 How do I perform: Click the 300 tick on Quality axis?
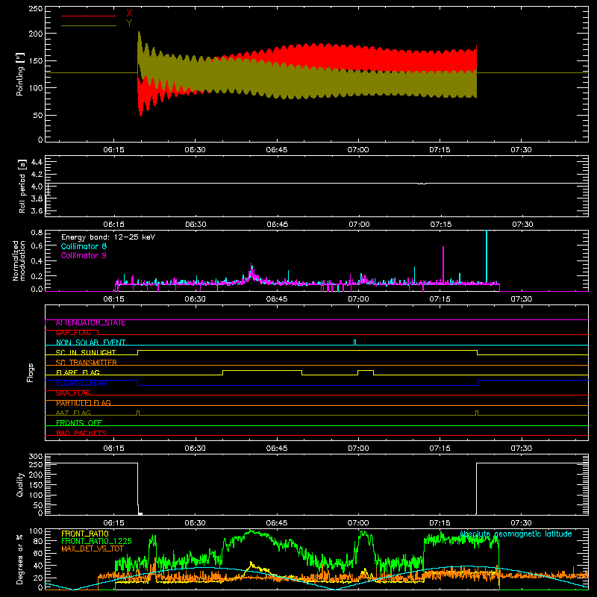click(x=36, y=457)
